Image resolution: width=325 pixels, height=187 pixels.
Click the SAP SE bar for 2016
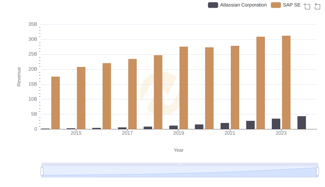pos(107,96)
